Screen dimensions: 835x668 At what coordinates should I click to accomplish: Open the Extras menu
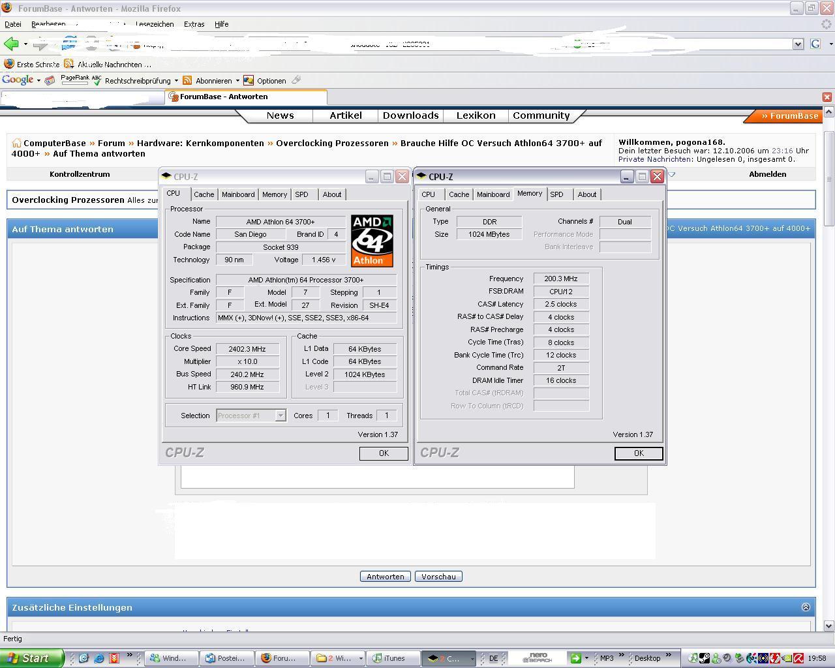(x=194, y=24)
